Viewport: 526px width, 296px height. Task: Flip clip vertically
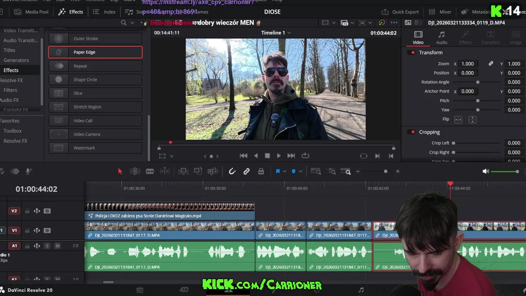(x=473, y=120)
